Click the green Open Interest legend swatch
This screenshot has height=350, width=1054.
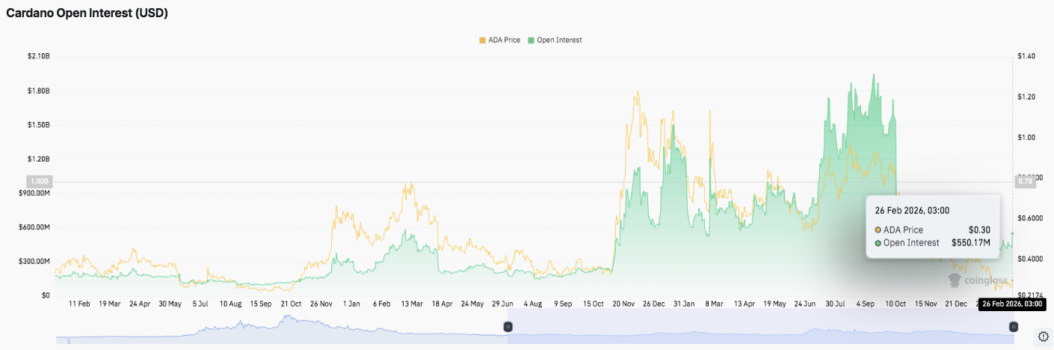531,40
